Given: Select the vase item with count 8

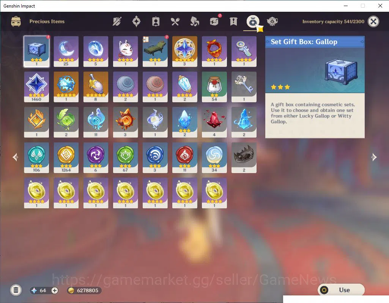Looking at the screenshot, I should tap(96, 87).
